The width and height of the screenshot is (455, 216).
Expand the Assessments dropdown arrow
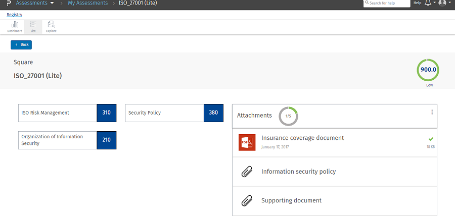point(52,3)
